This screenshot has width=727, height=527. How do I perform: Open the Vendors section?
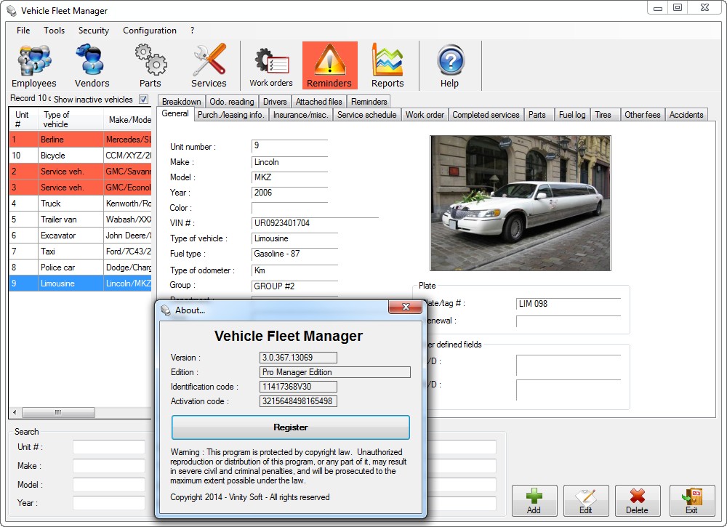click(x=92, y=66)
